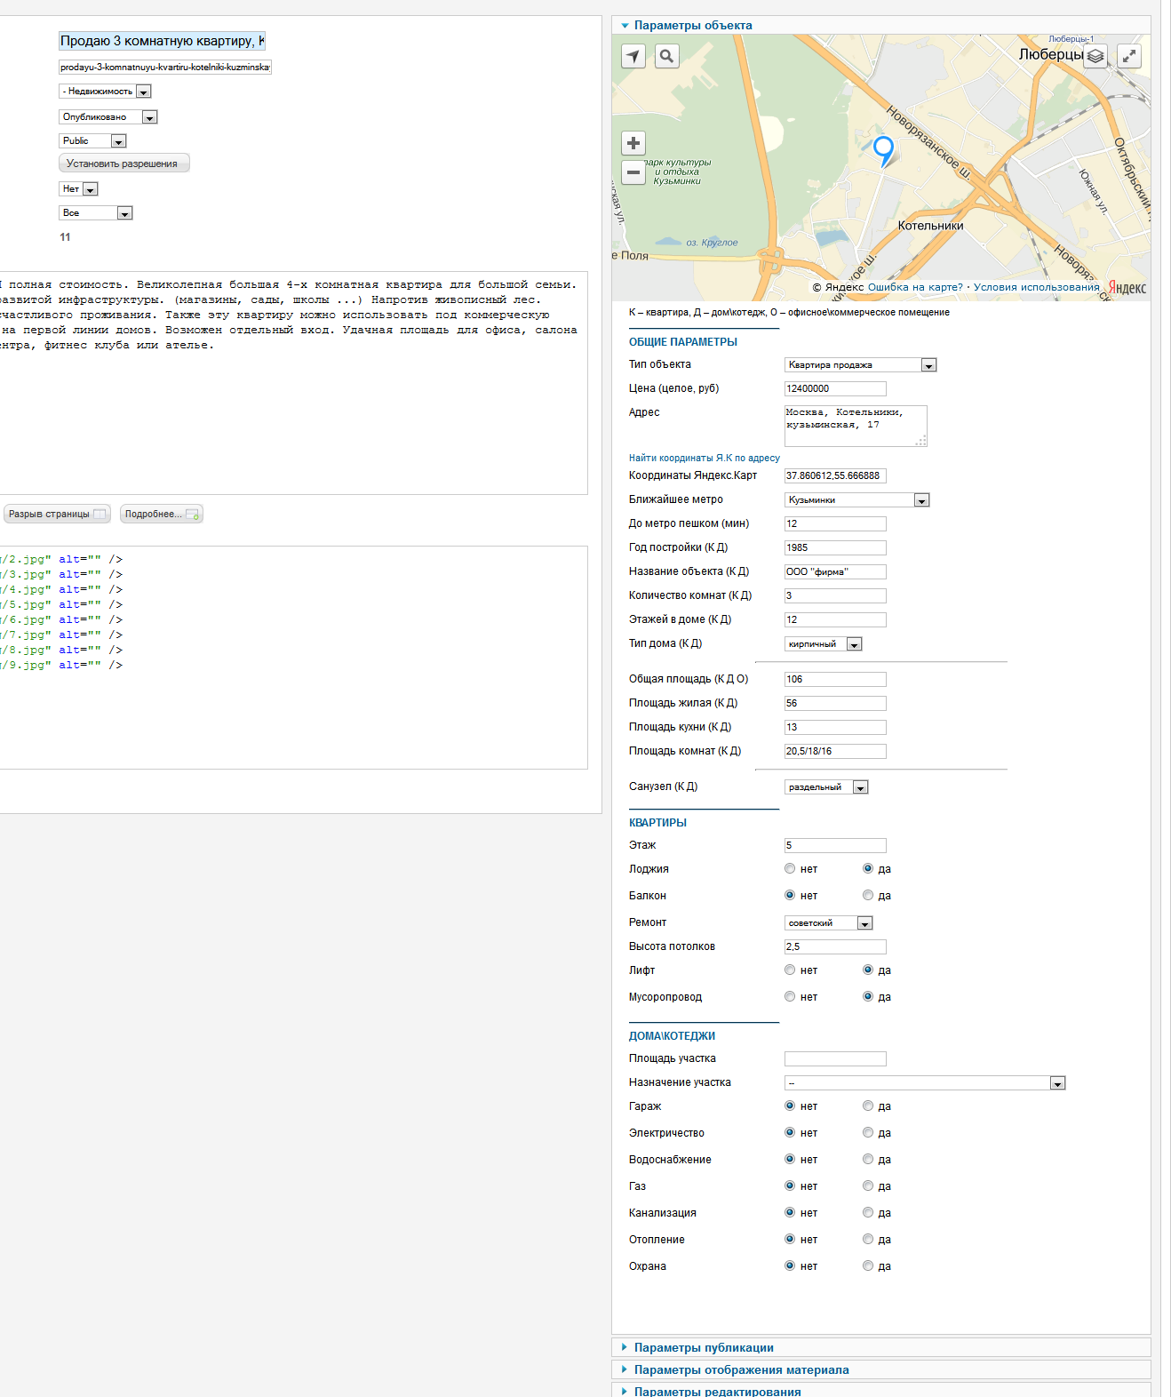The height and width of the screenshot is (1397, 1171).
Task: Open the Яндекс logo on map
Action: (x=1127, y=288)
